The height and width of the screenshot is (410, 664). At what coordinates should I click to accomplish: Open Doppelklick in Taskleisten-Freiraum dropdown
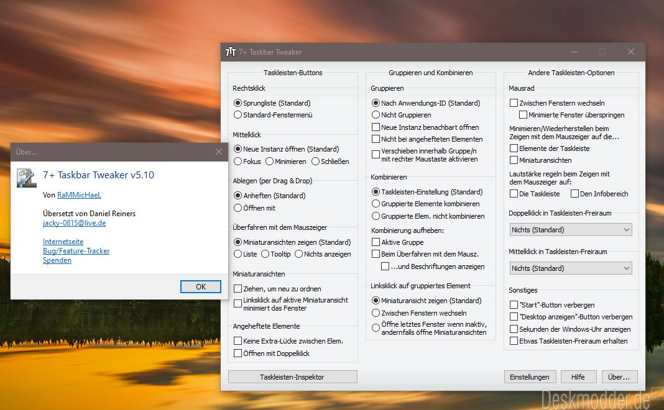tap(571, 230)
